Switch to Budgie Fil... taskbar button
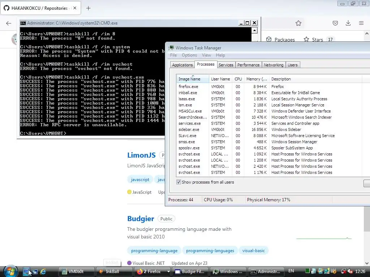 tap(190, 272)
